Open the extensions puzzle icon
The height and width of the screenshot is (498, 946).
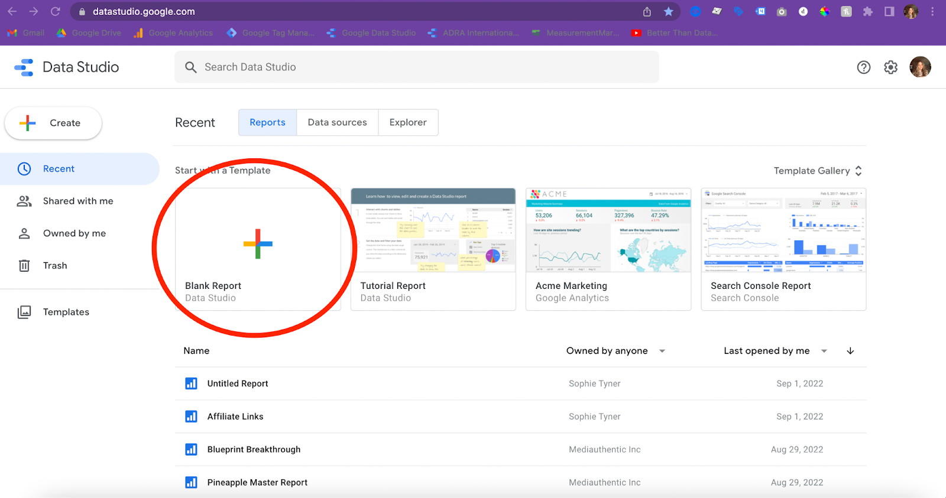point(867,12)
